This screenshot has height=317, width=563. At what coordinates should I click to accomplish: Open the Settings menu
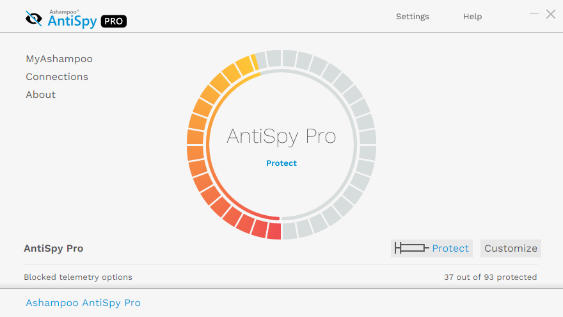coord(412,17)
